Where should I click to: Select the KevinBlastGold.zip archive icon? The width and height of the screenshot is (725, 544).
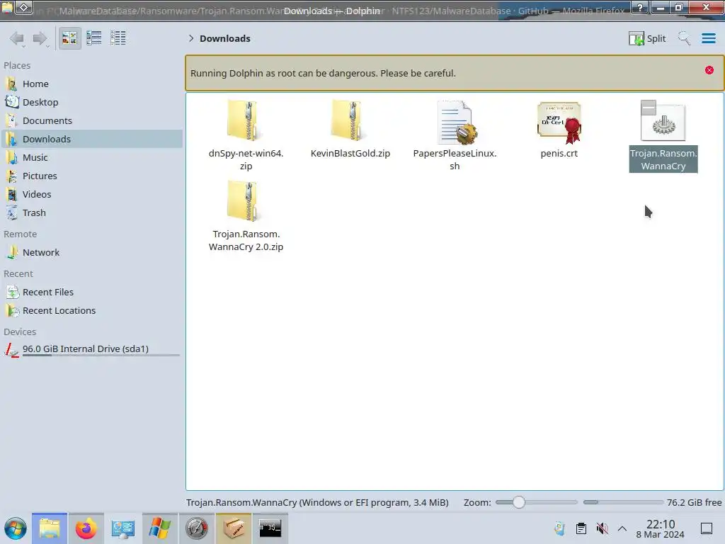(350, 120)
